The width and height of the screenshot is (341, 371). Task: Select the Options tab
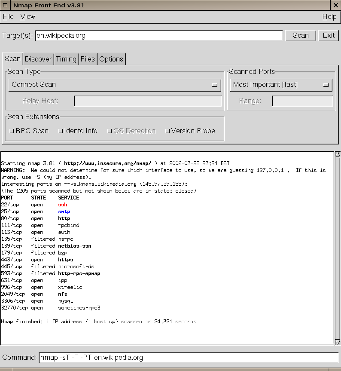pos(111,59)
